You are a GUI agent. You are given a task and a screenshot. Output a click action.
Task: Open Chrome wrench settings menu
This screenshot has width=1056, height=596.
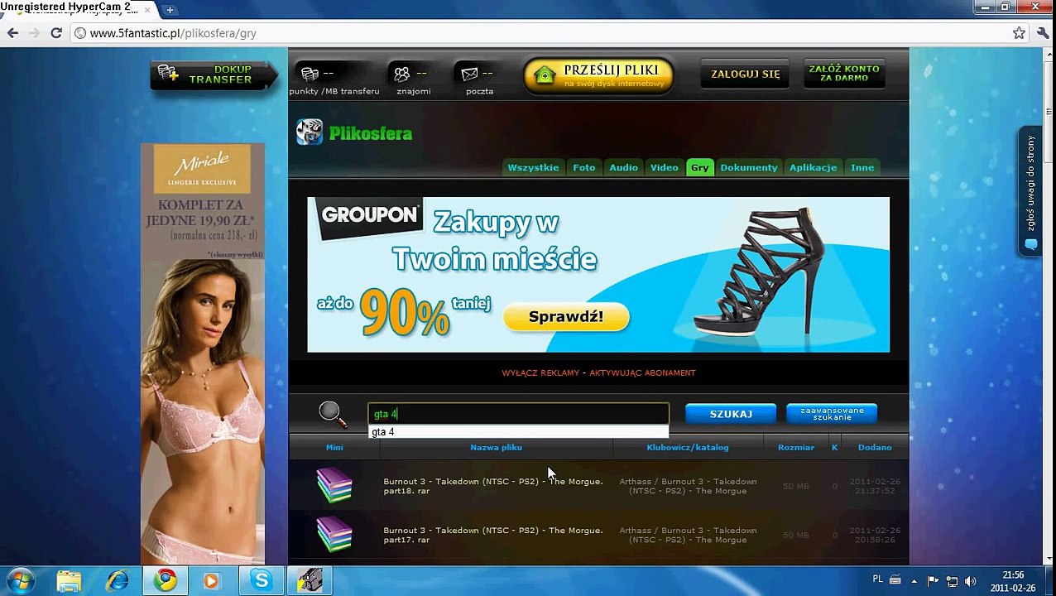pos(1041,33)
